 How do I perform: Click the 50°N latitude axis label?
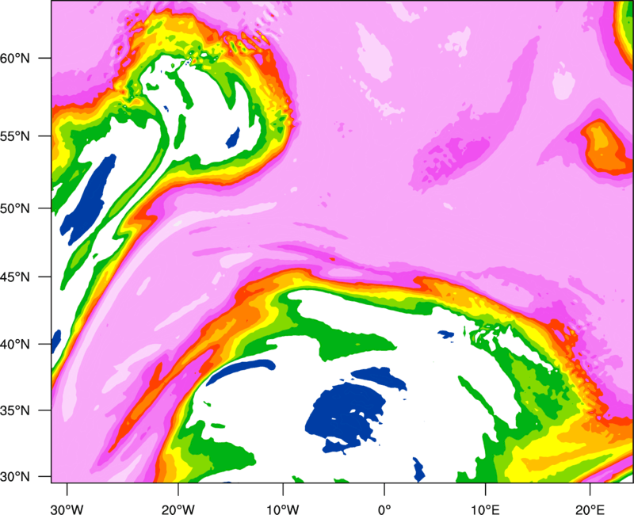tap(15, 208)
